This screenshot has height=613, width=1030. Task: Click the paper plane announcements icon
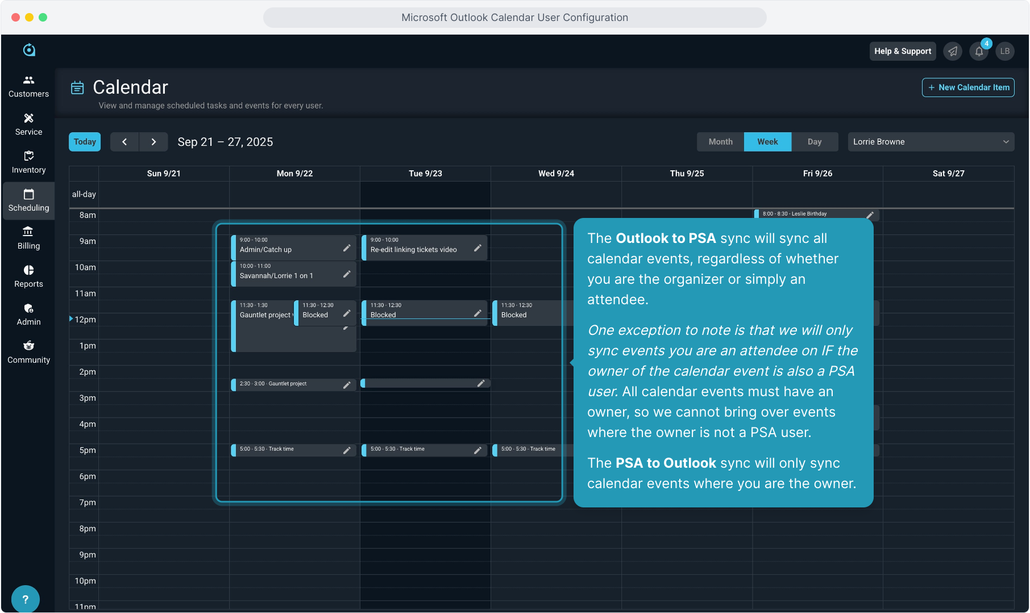pos(953,52)
